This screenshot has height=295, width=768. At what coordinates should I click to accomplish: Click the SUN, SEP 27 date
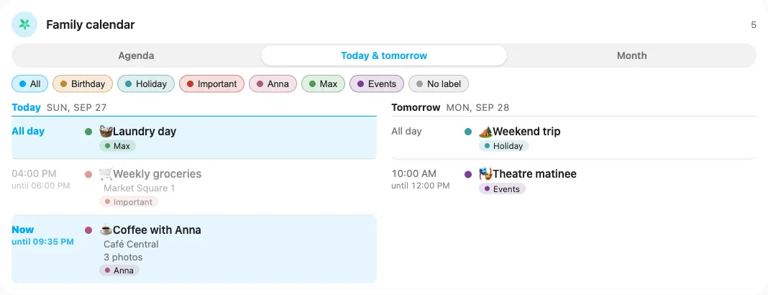point(76,108)
